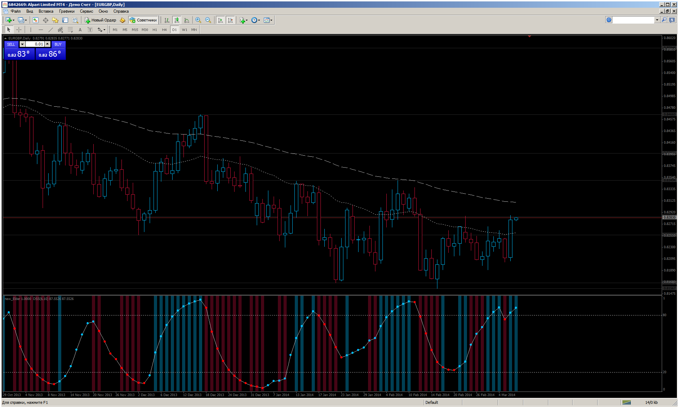The image size is (679, 407).
Task: Select the crosshair tool
Action: pos(19,30)
